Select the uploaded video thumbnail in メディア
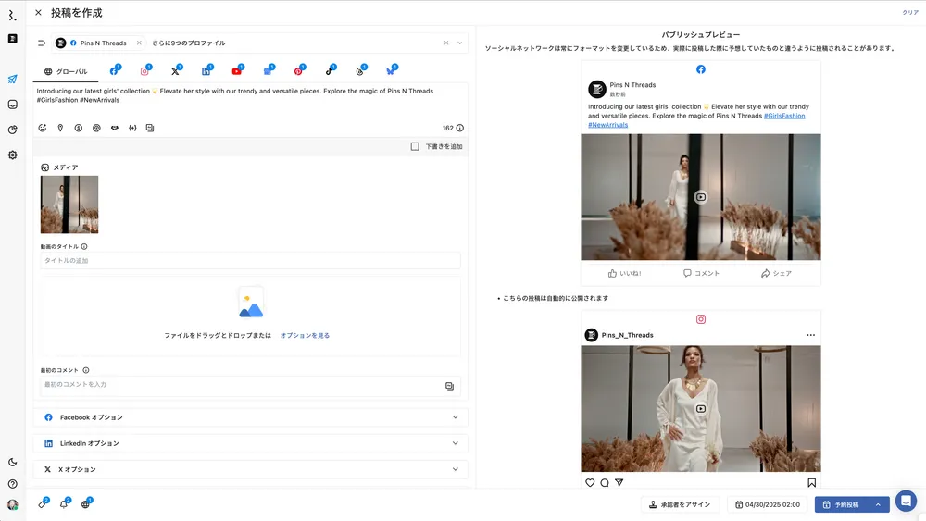The width and height of the screenshot is (926, 521). coord(69,205)
